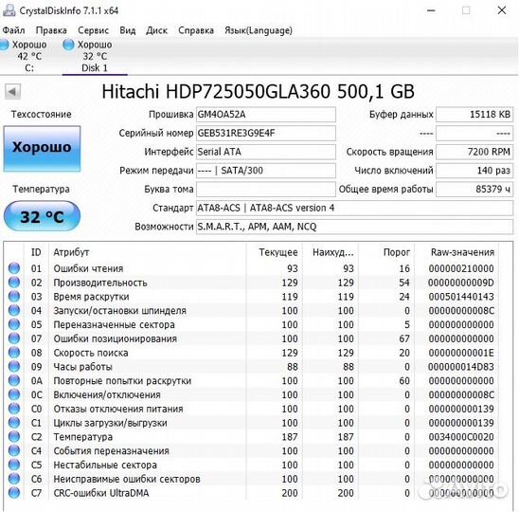Click status icon for Неисправимые ошибки секторов row
The width and height of the screenshot is (519, 512).
(14, 479)
